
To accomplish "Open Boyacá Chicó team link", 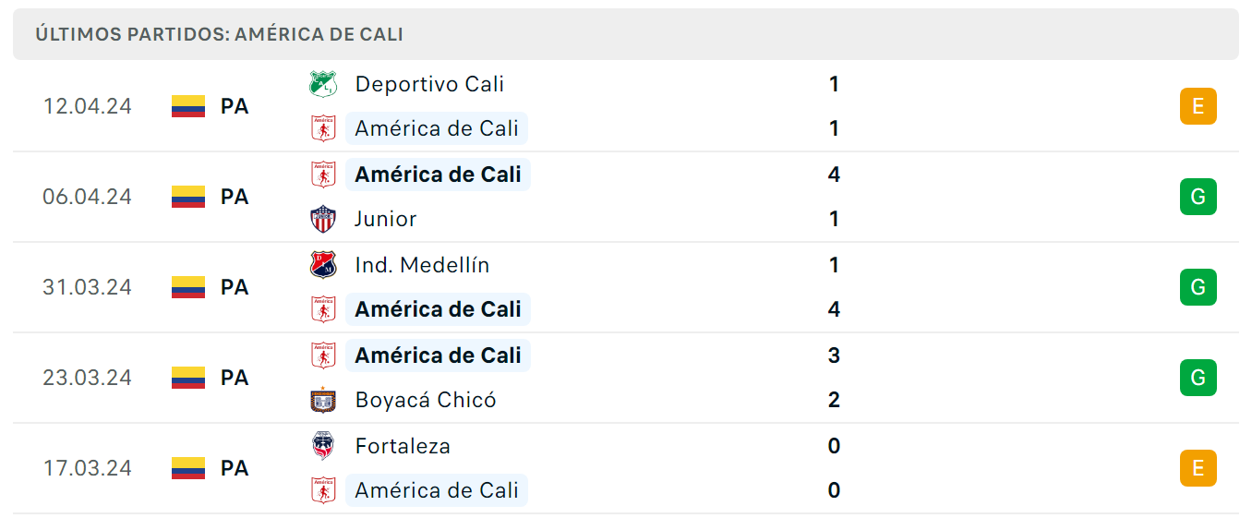I will pyautogui.click(x=426, y=400).
